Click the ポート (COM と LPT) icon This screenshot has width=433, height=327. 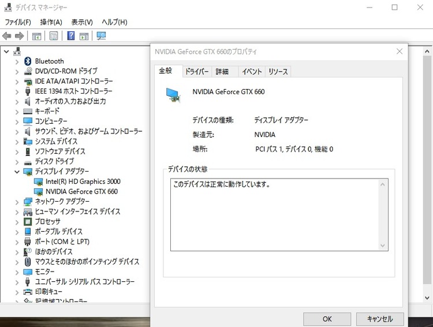(x=28, y=242)
